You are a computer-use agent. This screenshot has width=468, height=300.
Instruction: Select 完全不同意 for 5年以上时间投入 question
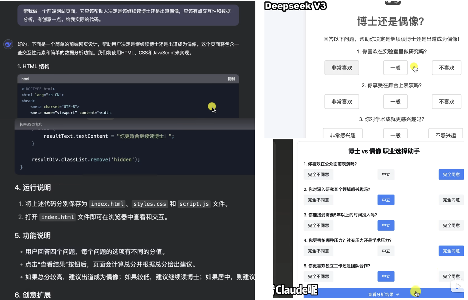tap(319, 225)
